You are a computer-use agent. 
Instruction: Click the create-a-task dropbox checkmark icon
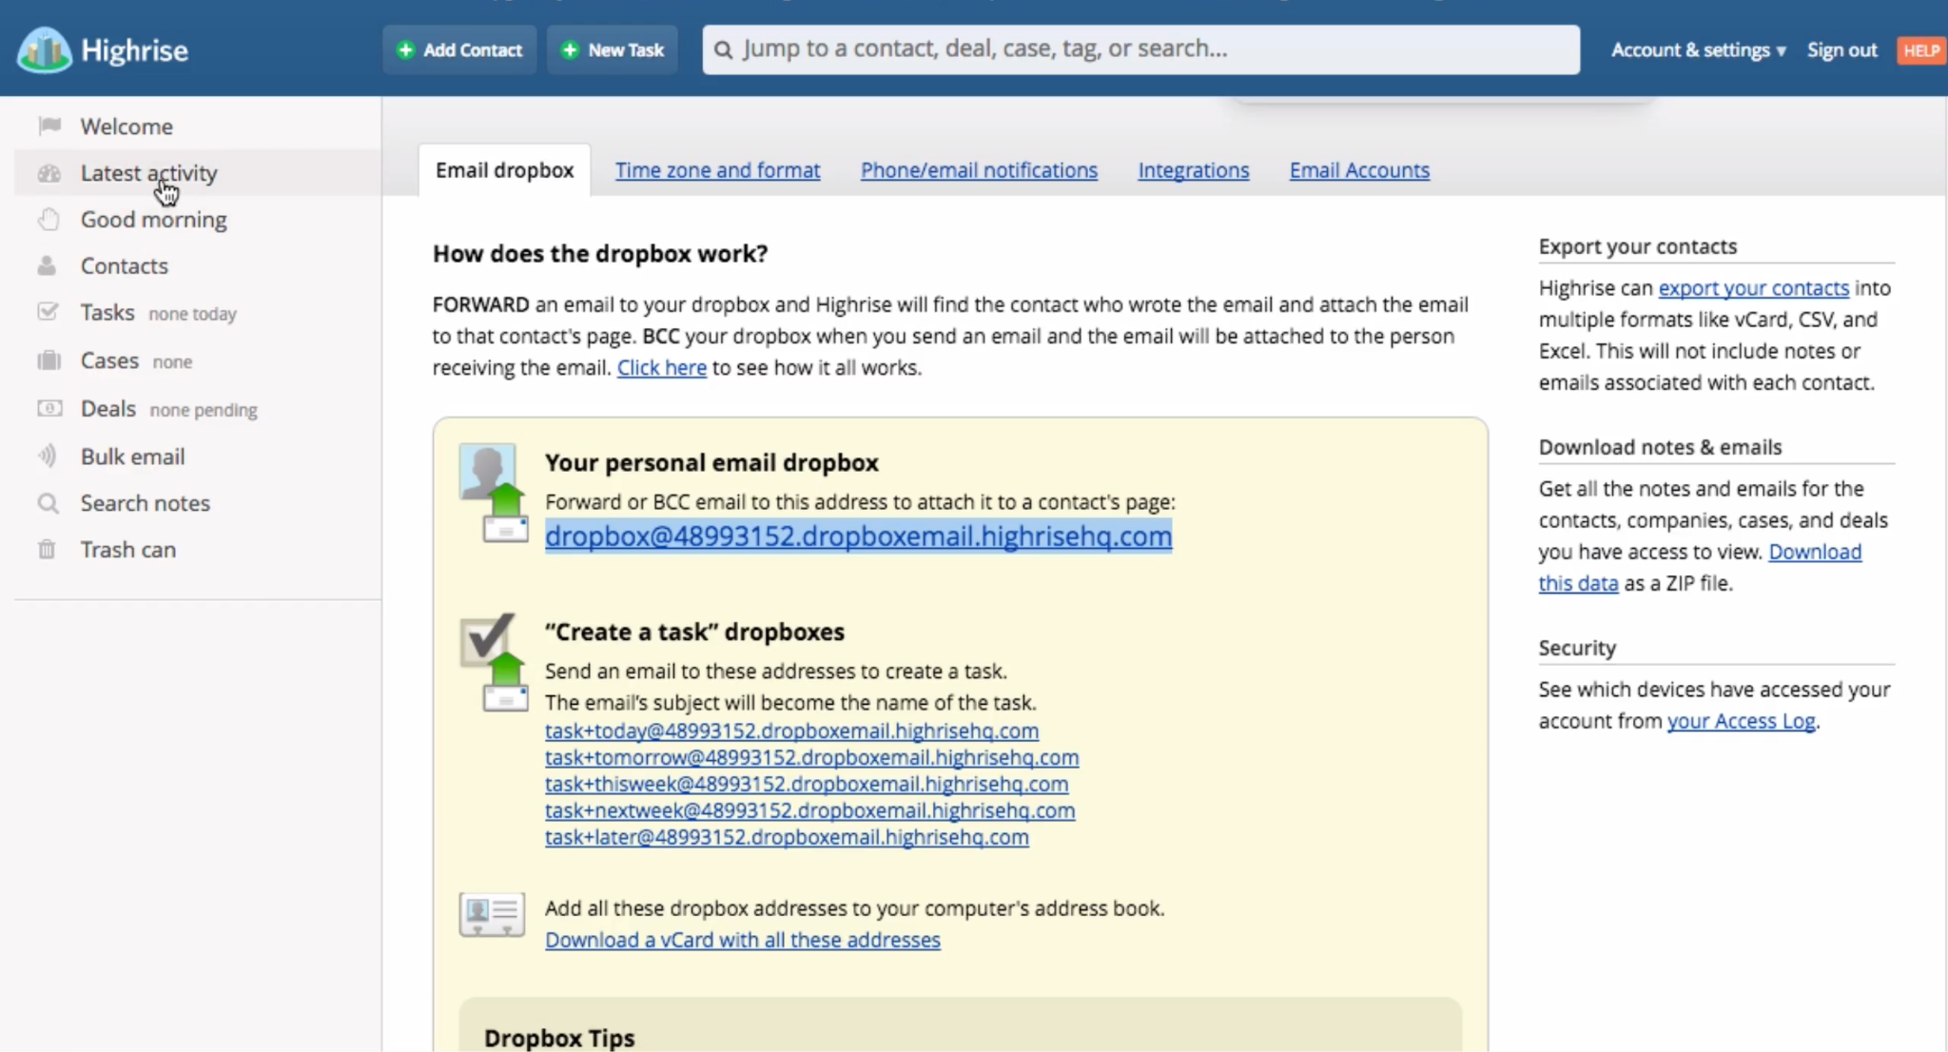494,662
